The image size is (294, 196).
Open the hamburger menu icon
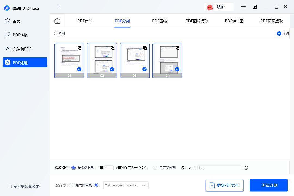(x=244, y=7)
